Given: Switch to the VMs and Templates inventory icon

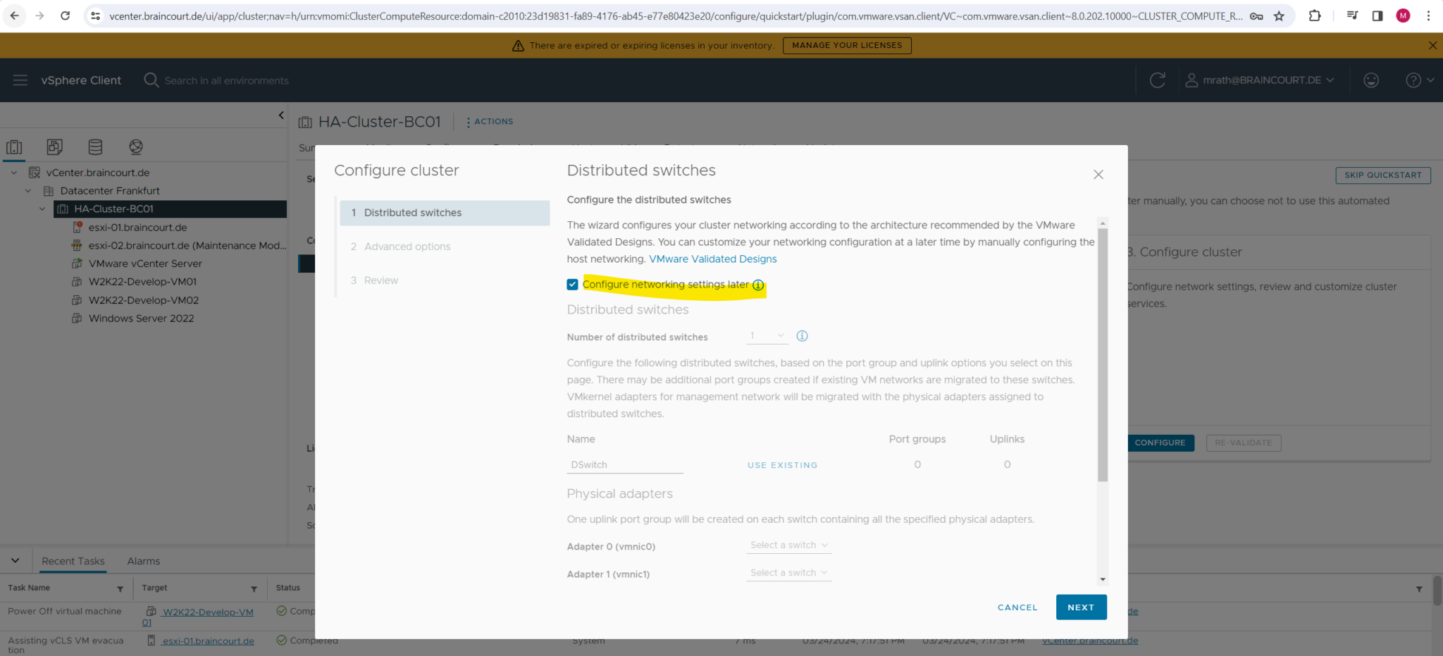Looking at the screenshot, I should pyautogui.click(x=55, y=147).
